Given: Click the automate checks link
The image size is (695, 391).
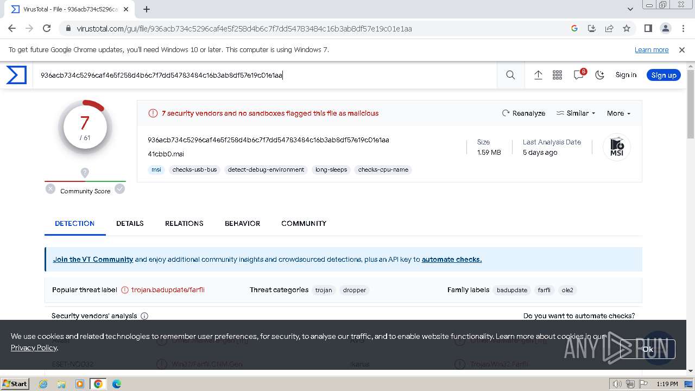Looking at the screenshot, I should click(x=452, y=259).
